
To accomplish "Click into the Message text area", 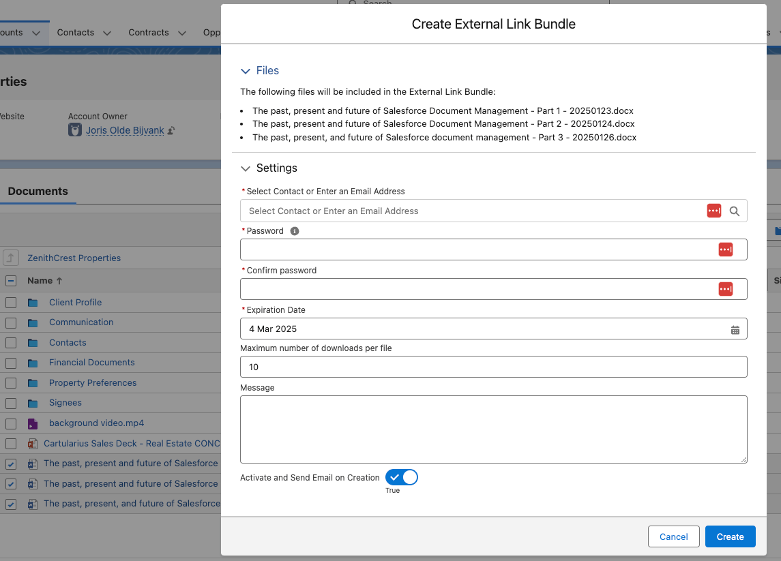I will pos(493,429).
